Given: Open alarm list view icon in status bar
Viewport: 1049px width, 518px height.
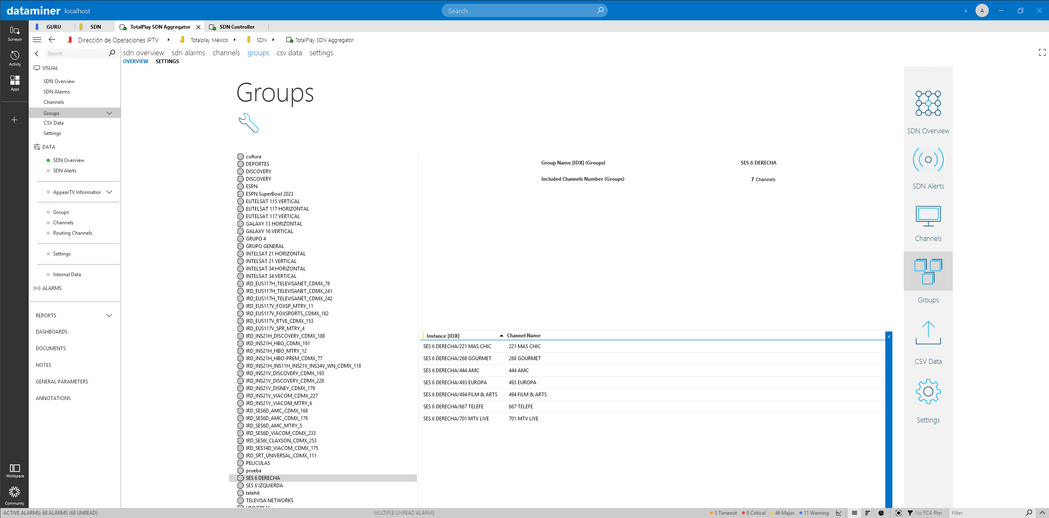Looking at the screenshot, I should (x=855, y=513).
